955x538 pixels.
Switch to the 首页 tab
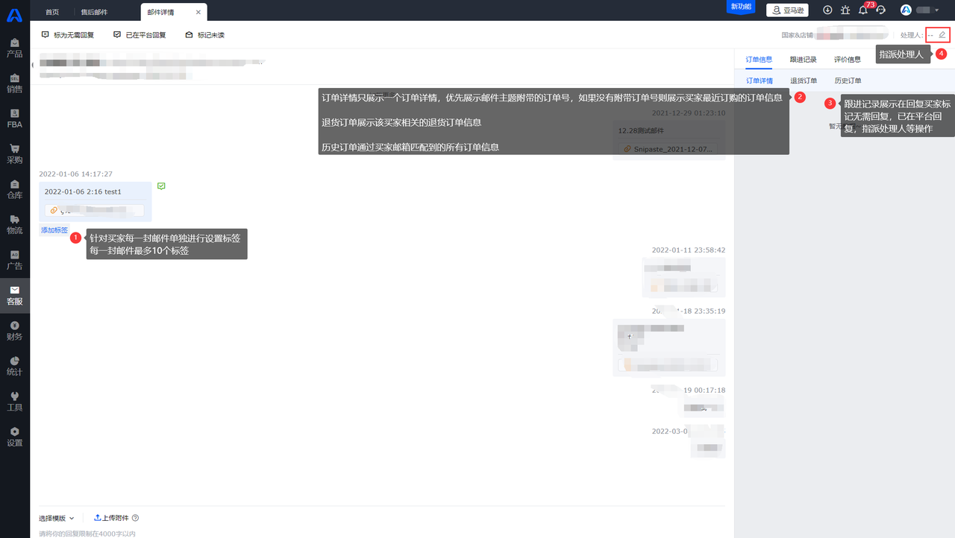click(52, 12)
